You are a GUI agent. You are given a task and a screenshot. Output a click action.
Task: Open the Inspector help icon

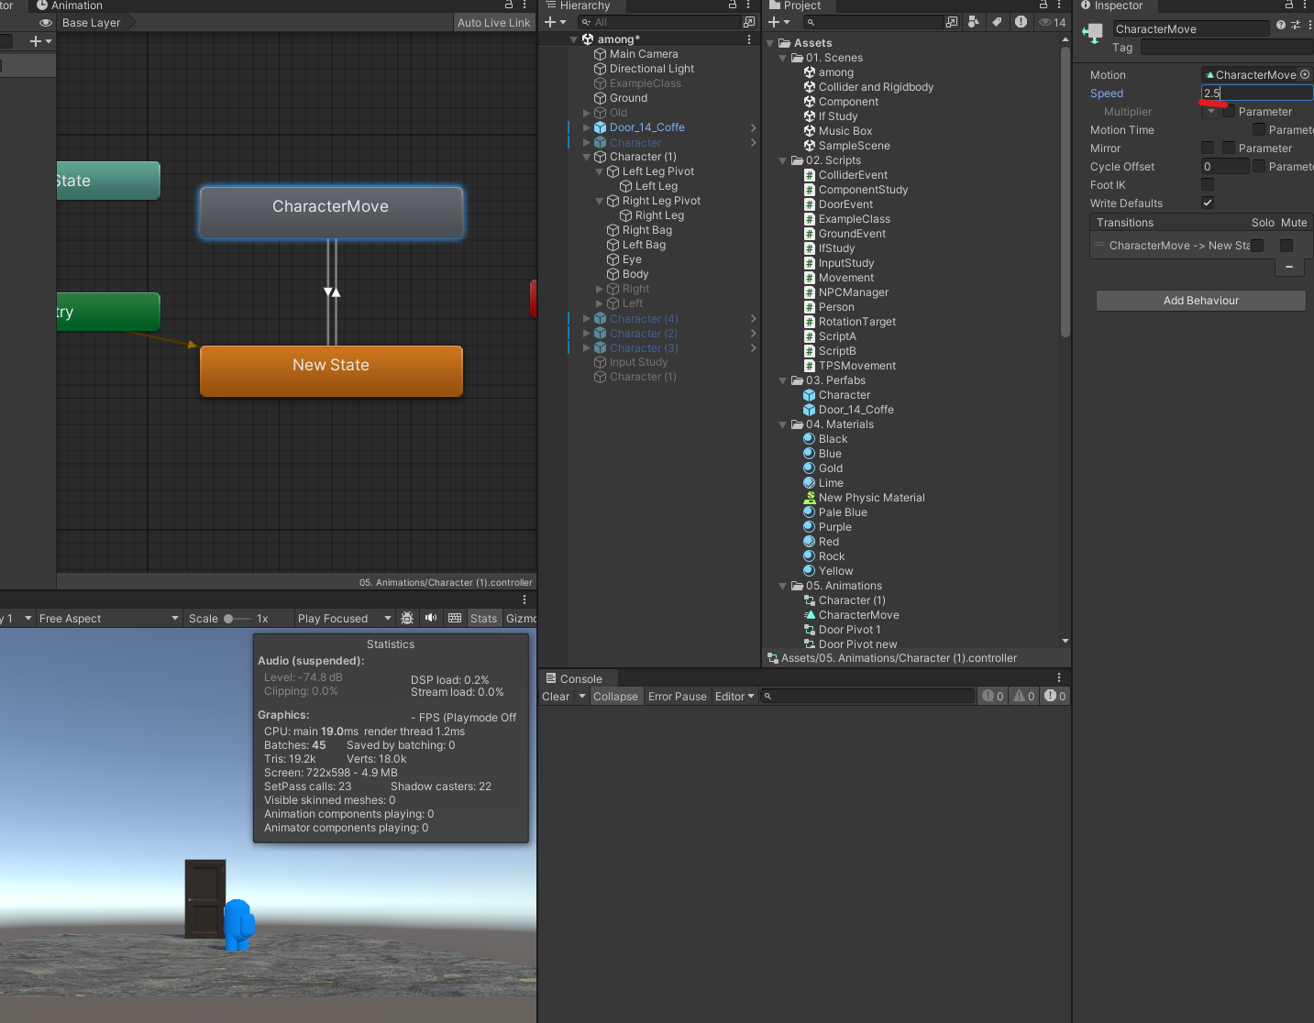pyautogui.click(x=1281, y=25)
